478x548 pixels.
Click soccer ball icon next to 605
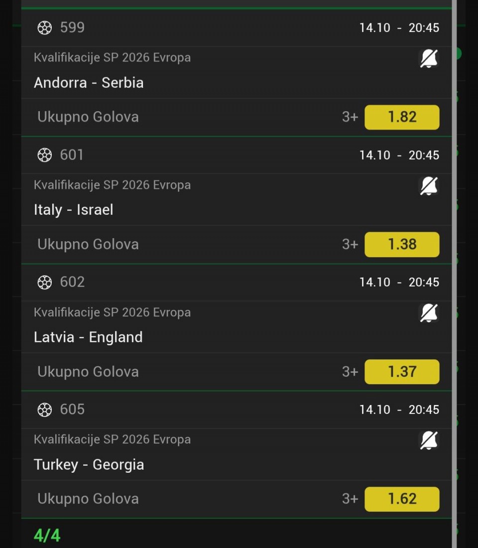(45, 410)
